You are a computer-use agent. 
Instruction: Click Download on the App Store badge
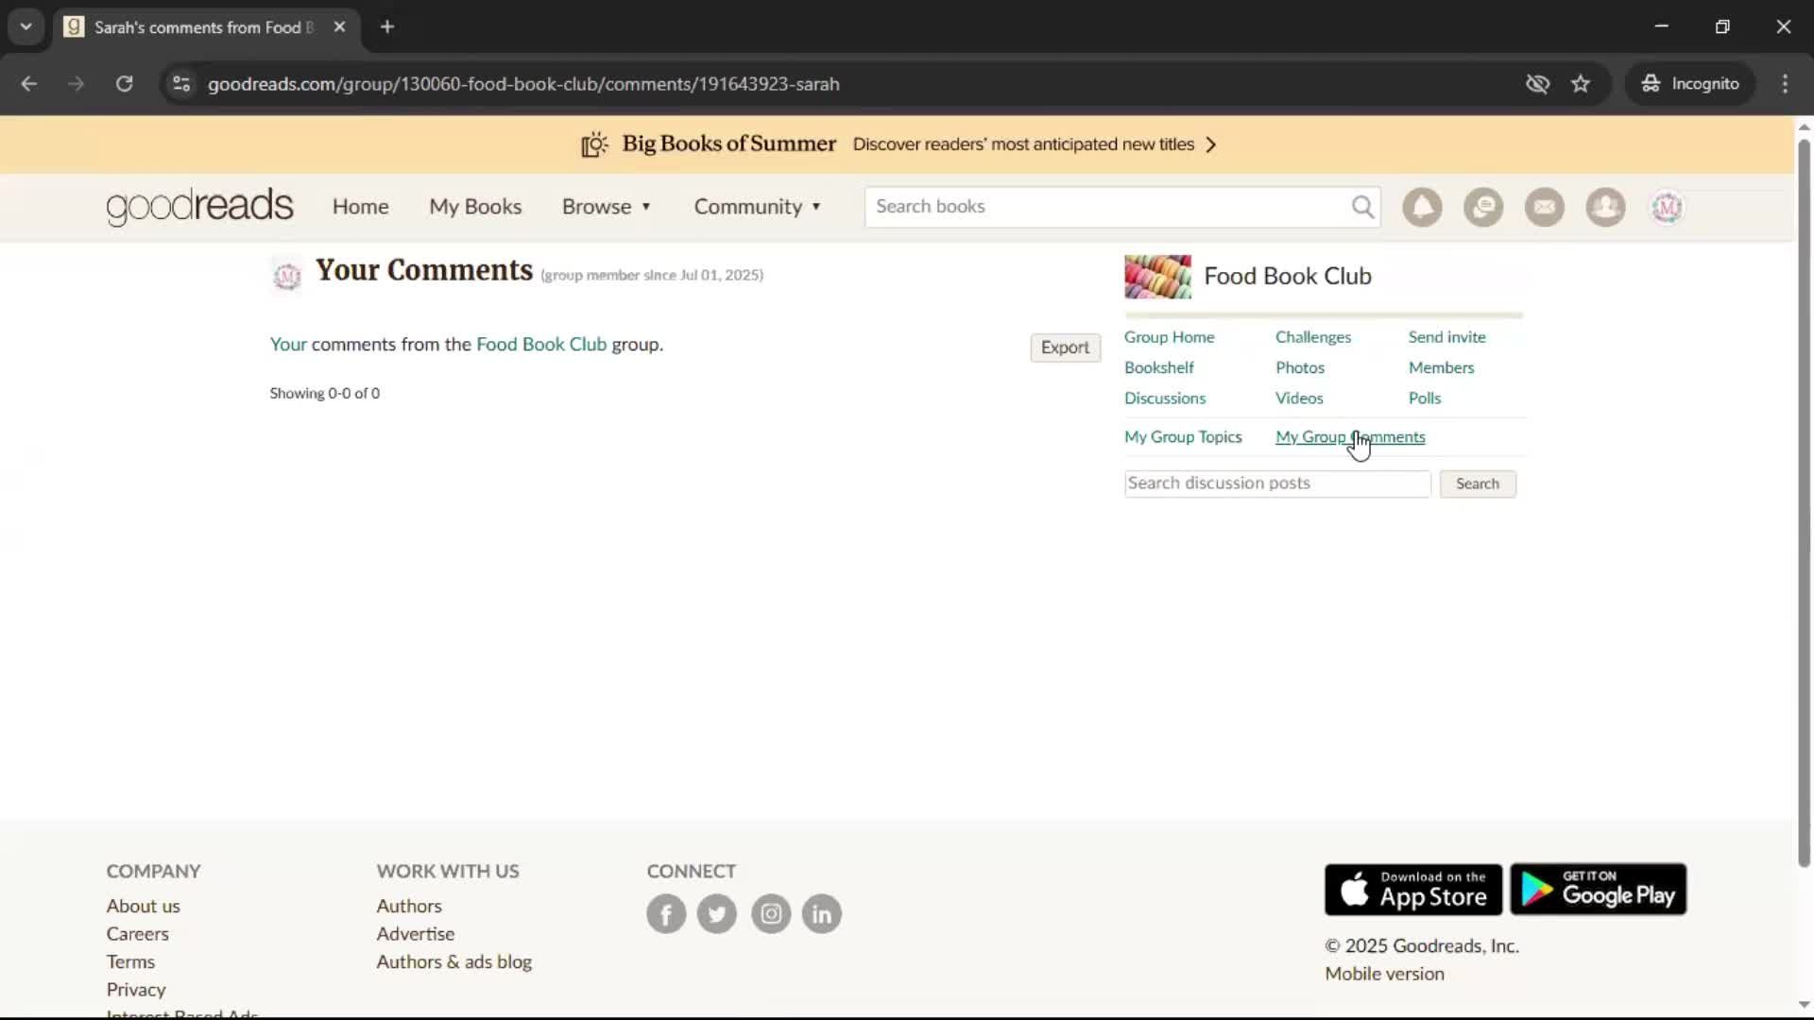click(x=1413, y=889)
